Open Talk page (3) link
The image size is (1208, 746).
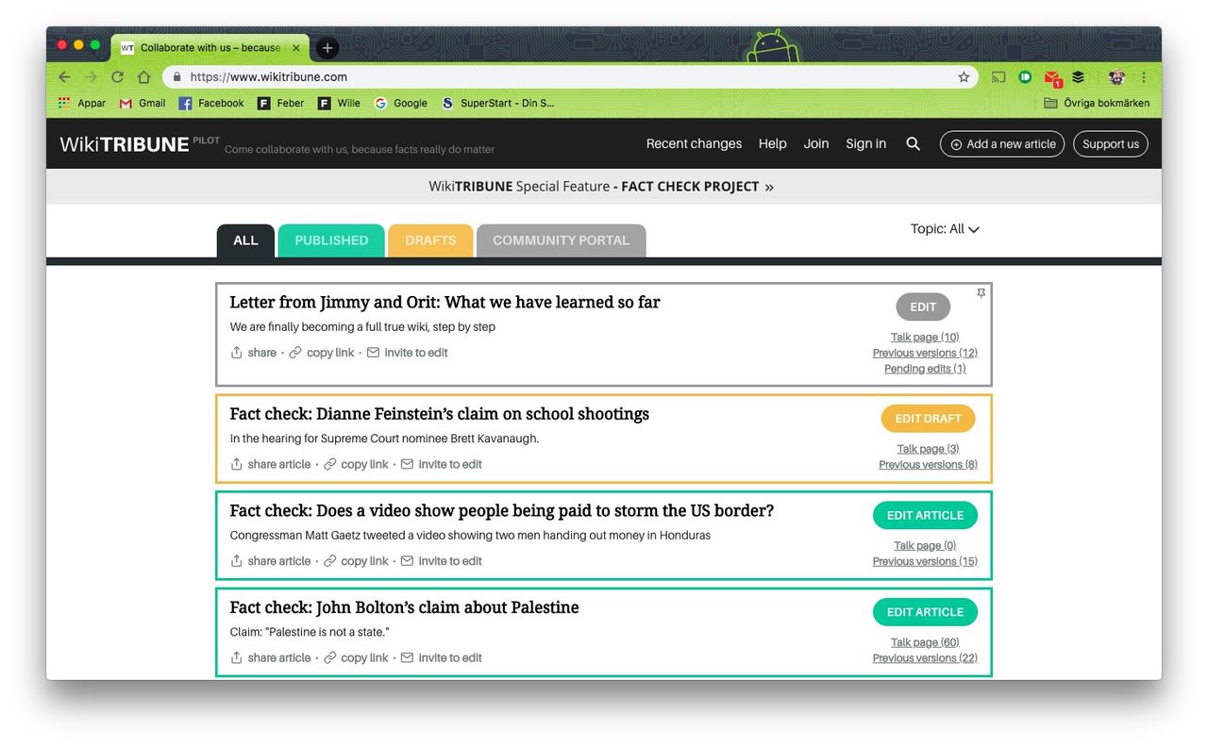[928, 449]
